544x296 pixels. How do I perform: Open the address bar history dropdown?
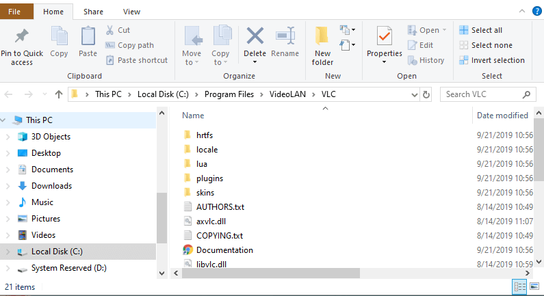(414, 94)
